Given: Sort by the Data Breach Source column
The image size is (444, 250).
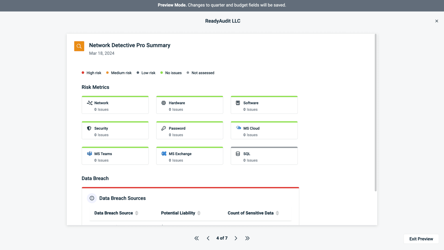Looking at the screenshot, I should (137, 213).
